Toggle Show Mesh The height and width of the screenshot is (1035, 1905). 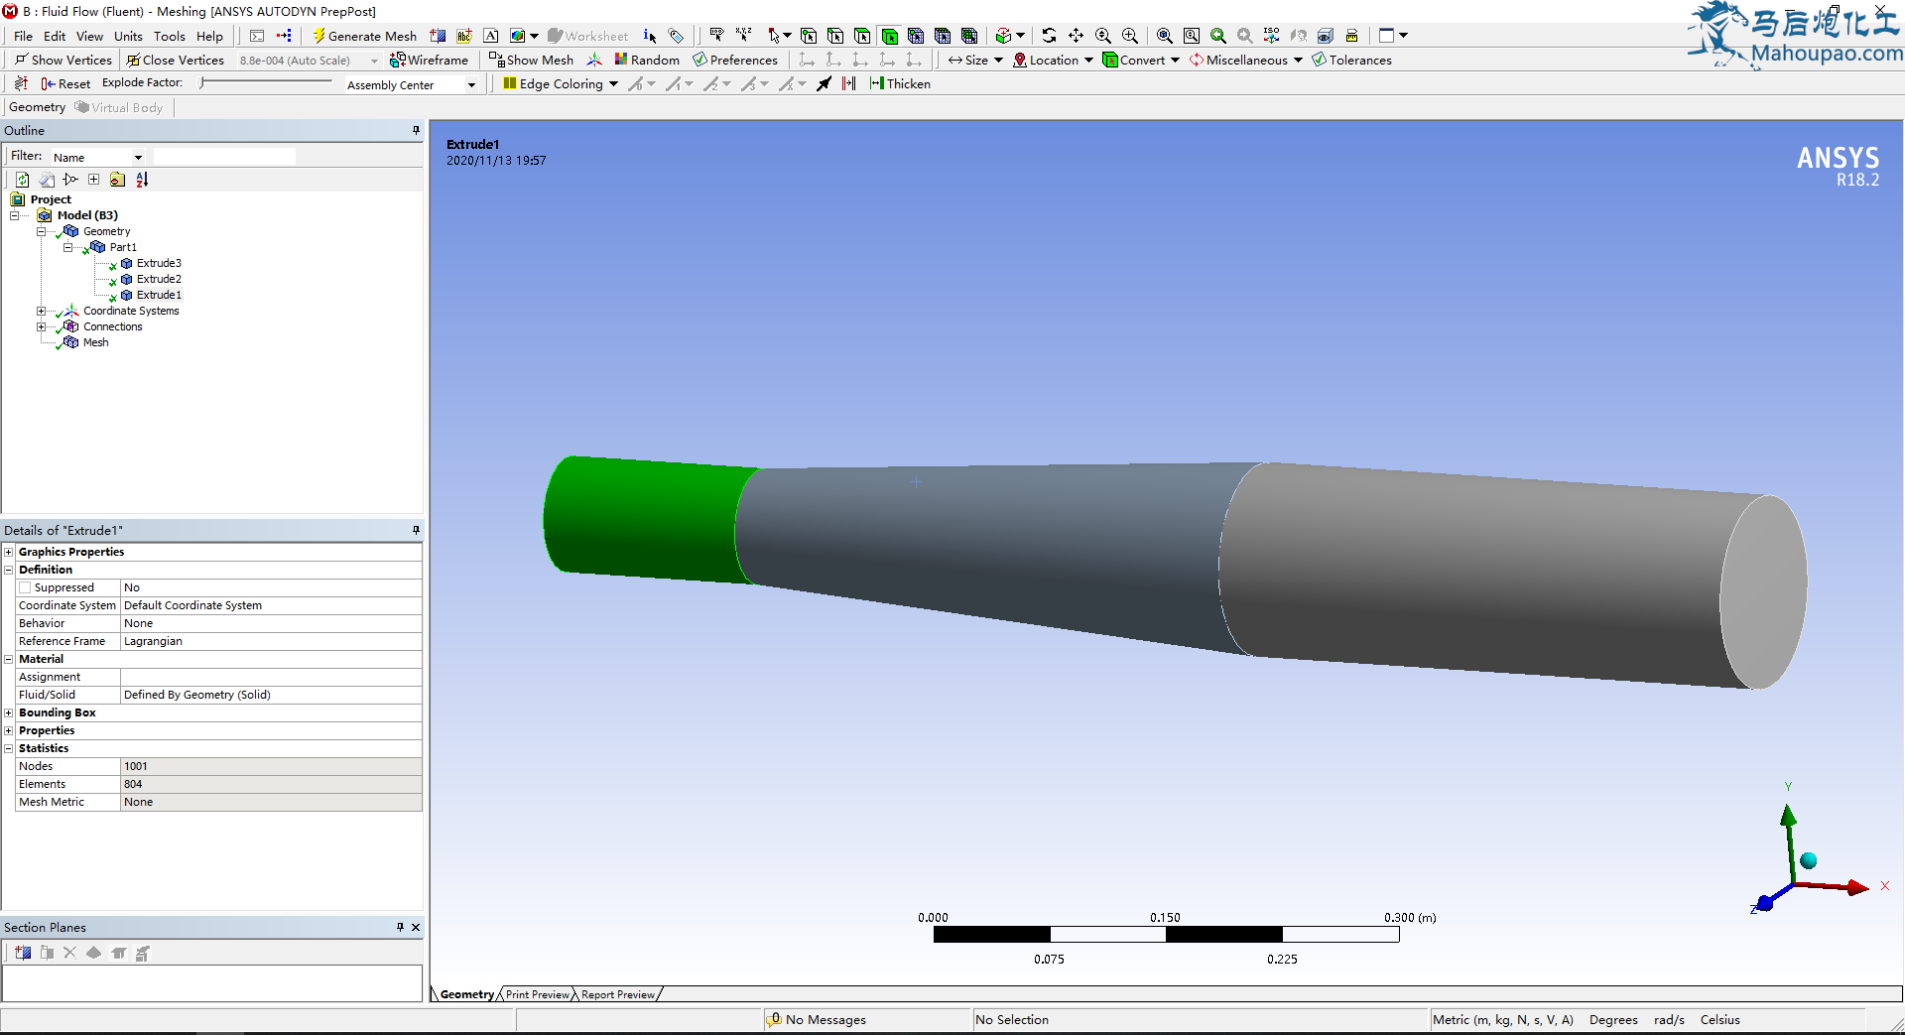531,60
